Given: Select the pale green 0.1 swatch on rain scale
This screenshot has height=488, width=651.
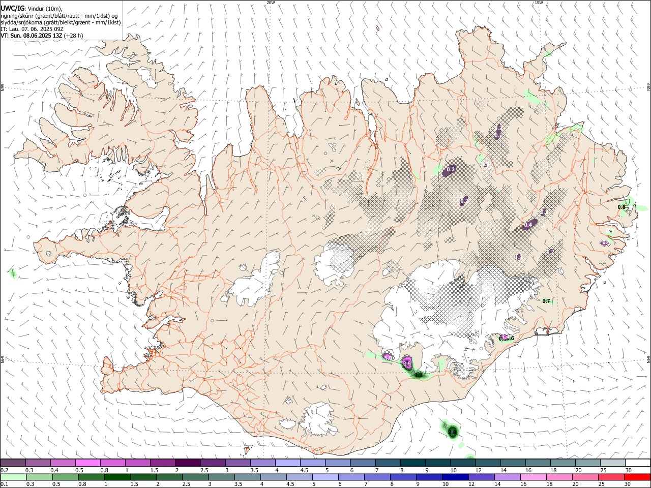Looking at the screenshot, I should (x=13, y=477).
